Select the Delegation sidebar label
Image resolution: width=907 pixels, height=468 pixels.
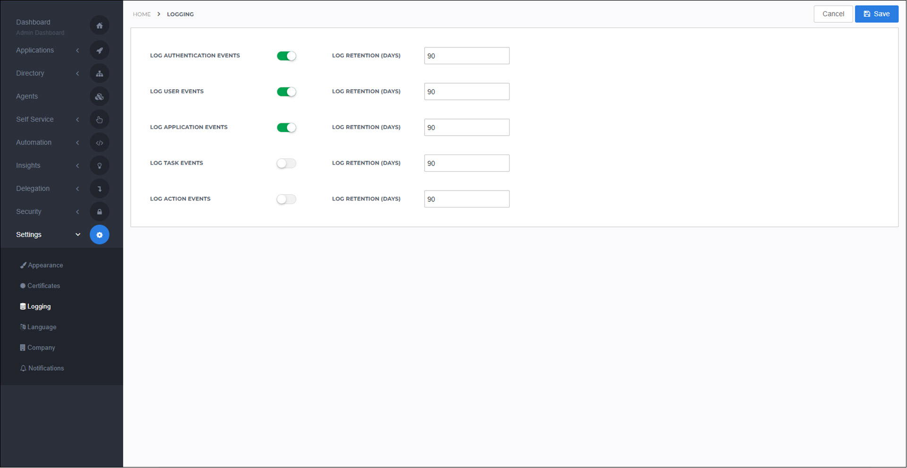(x=33, y=189)
